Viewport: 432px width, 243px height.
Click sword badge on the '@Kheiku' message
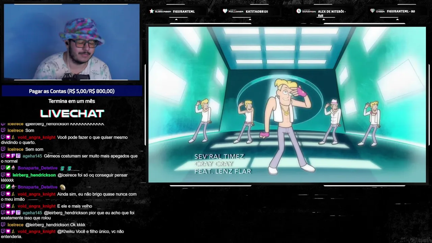click(13, 232)
